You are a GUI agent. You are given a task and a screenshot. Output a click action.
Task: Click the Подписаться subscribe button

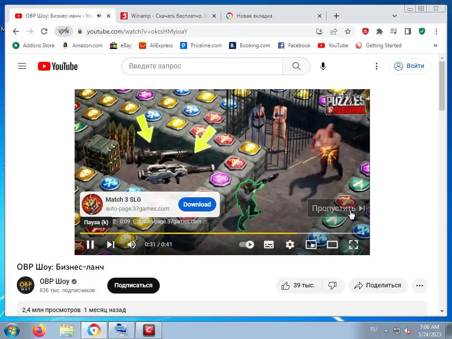133,286
